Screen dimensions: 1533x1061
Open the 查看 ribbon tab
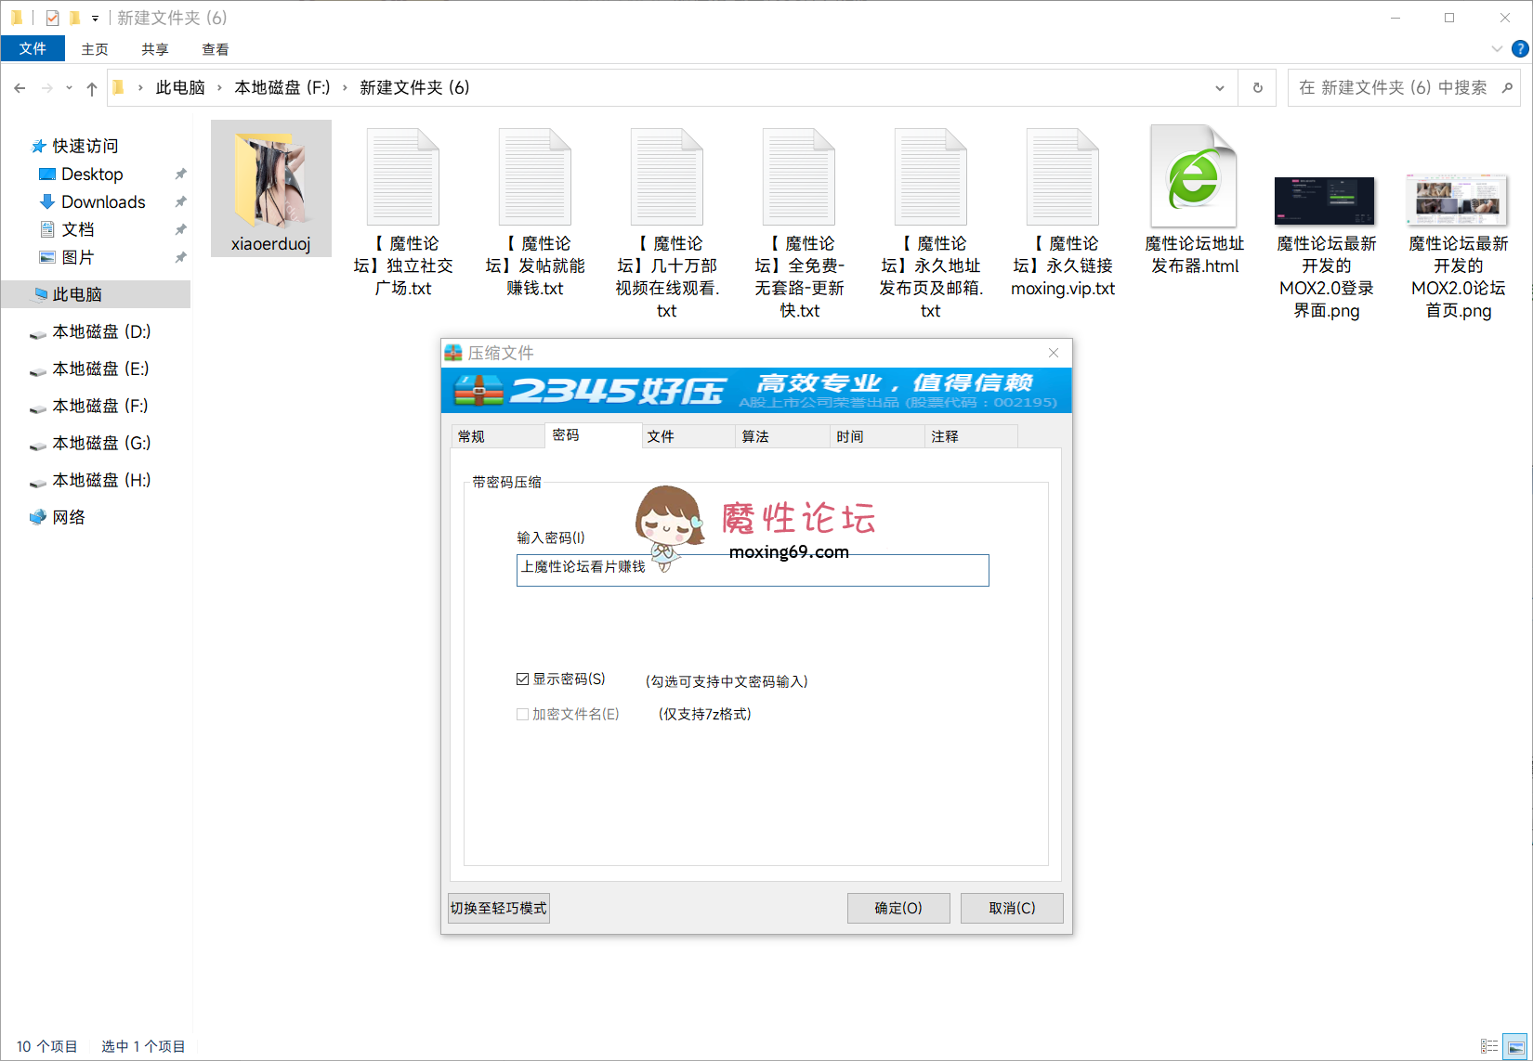pos(216,49)
